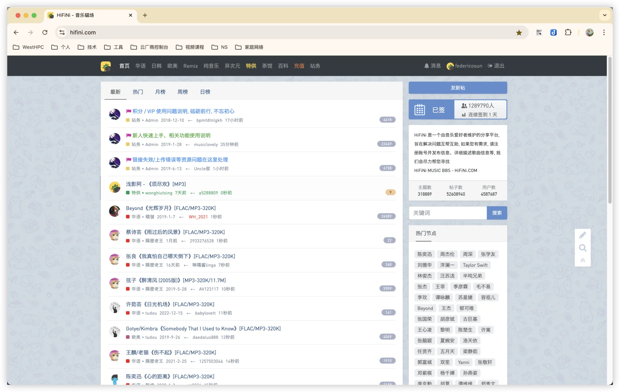Select the 五月天 hot tag
Viewport: 620px width, 392px height.
[x=447, y=351]
